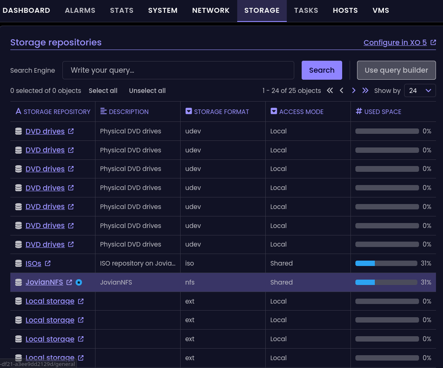Go to the last page of results
443x368 pixels.
click(365, 90)
